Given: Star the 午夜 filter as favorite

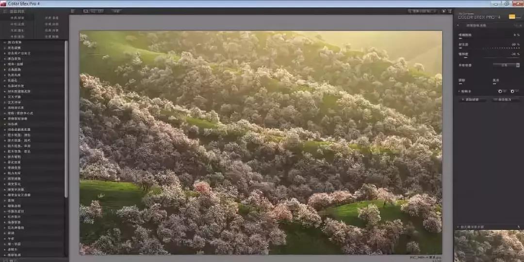Looking at the screenshot, I should (x=5, y=238).
